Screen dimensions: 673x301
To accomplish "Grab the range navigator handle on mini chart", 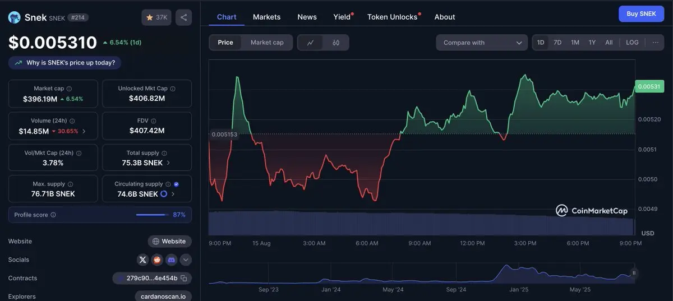I will [634, 273].
